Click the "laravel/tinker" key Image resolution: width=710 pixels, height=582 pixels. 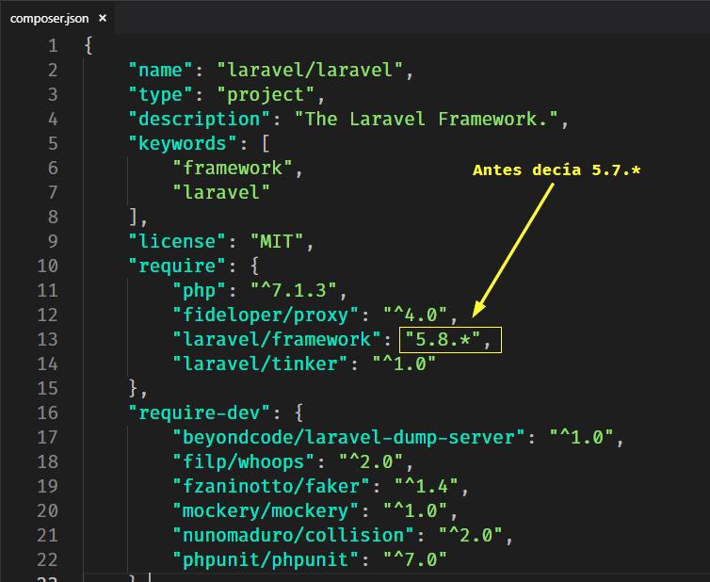(x=260, y=364)
